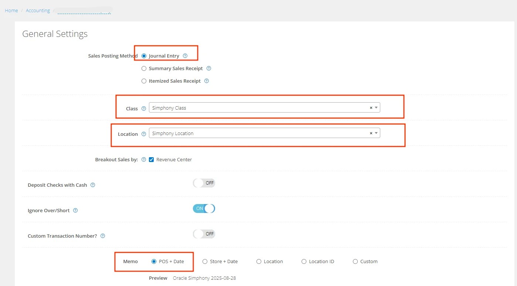Open the Simphony Class dropdown

click(x=376, y=107)
